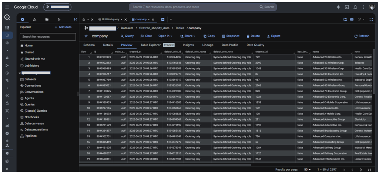Viewport: 379px width, 174px height.
Task: Expand the Open in dropdown
Action: pyautogui.click(x=165, y=36)
